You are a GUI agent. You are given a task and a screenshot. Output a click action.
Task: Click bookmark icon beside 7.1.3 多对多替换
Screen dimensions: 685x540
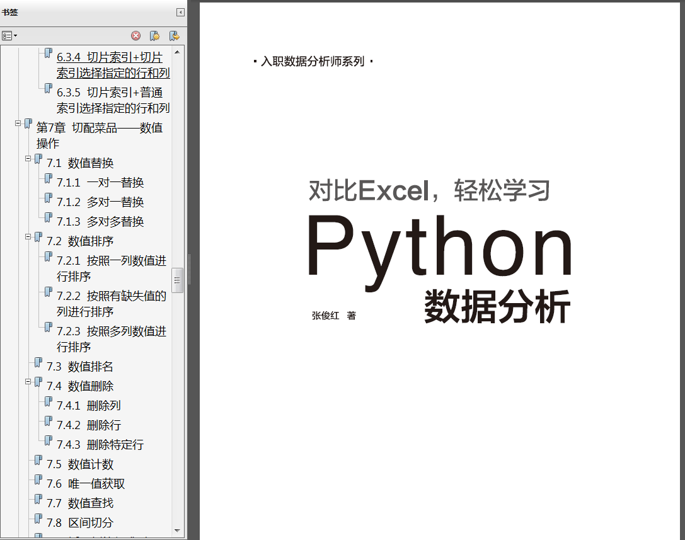[x=49, y=217]
